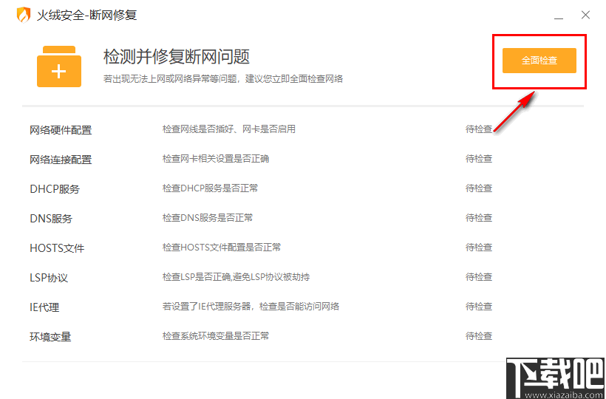Click 待检查 status in 环境变量 row

(x=479, y=336)
